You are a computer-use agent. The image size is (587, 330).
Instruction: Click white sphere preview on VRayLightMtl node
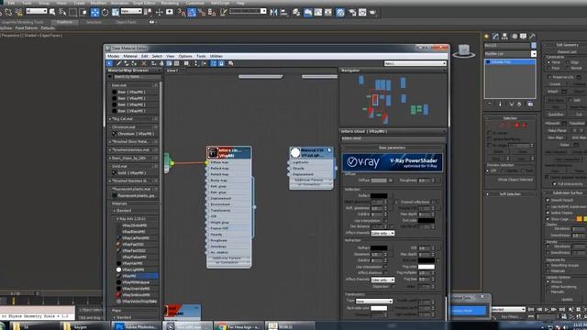point(295,152)
